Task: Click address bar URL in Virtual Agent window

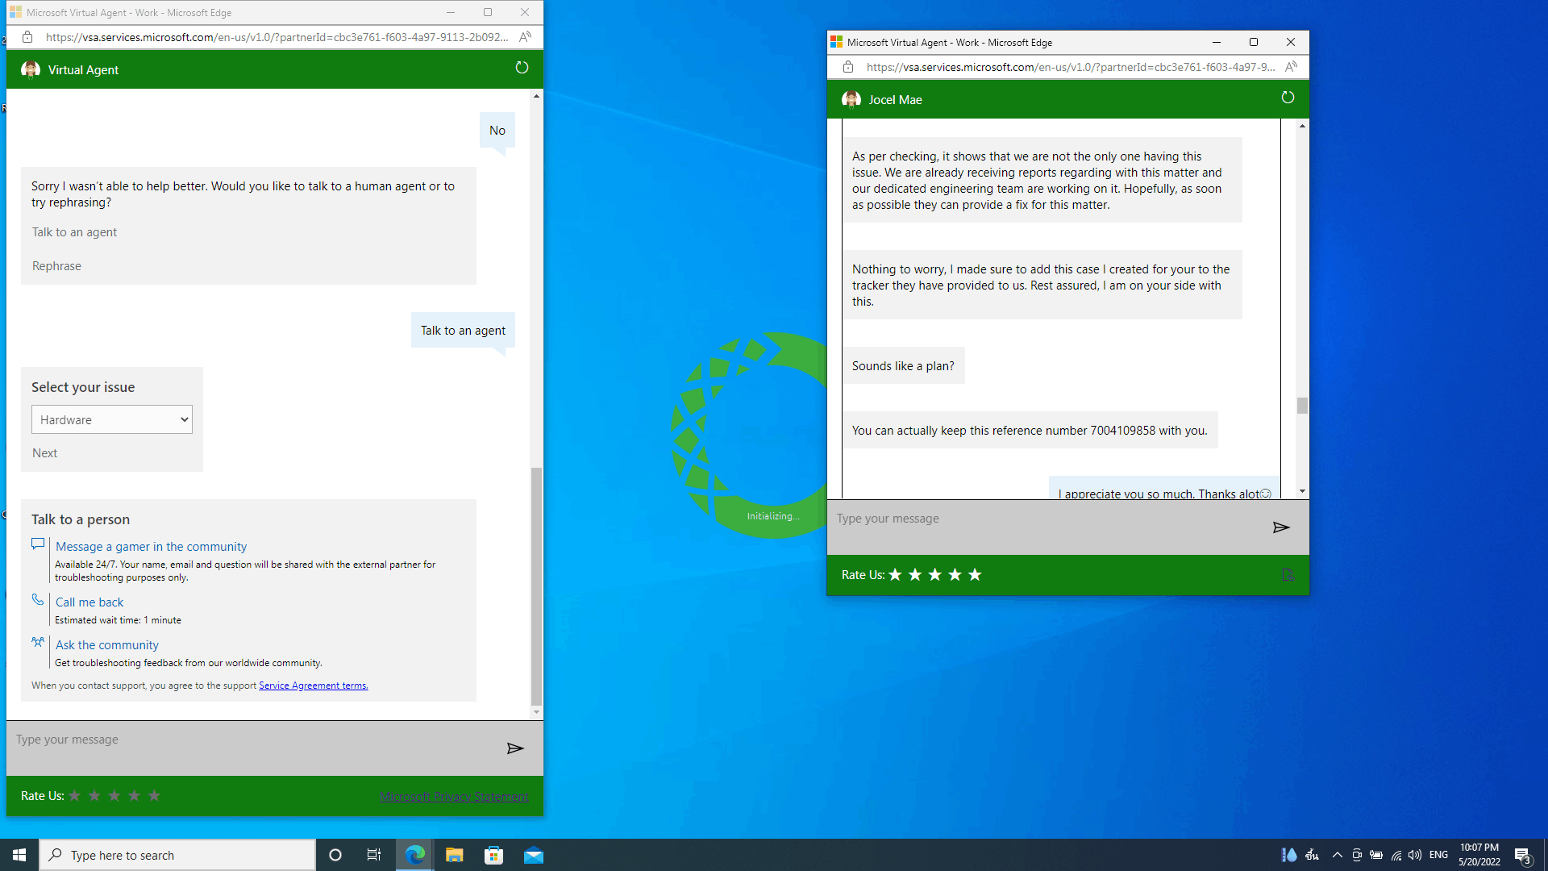Action: click(x=277, y=37)
